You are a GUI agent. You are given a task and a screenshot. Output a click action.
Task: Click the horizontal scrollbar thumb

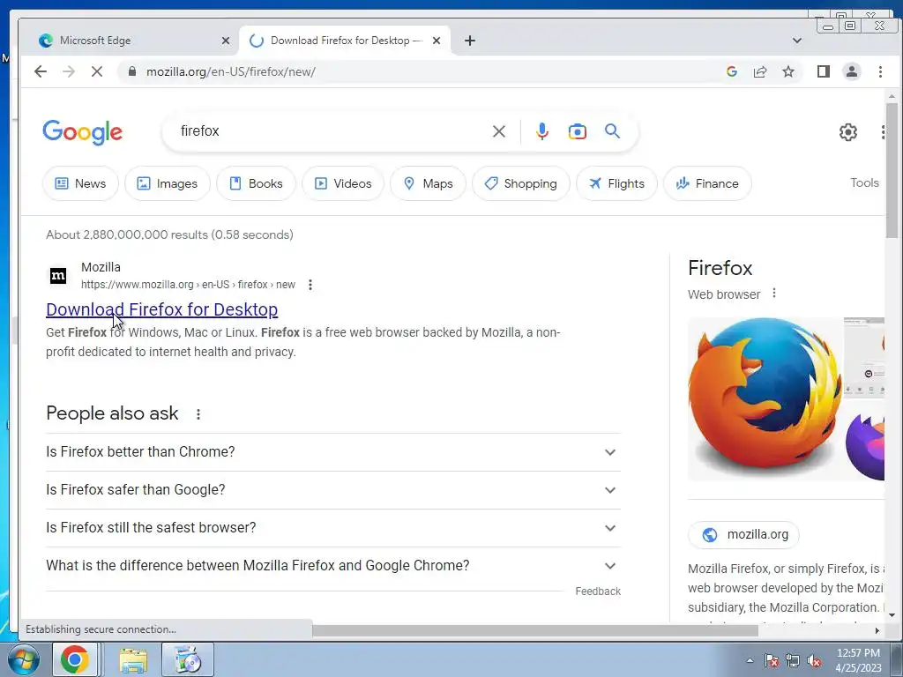[535, 630]
